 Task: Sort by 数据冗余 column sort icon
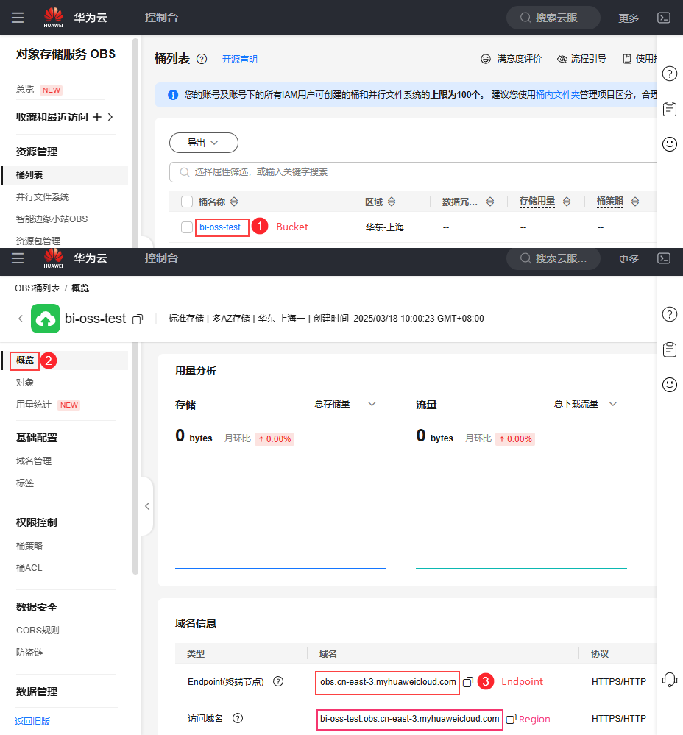(x=490, y=202)
